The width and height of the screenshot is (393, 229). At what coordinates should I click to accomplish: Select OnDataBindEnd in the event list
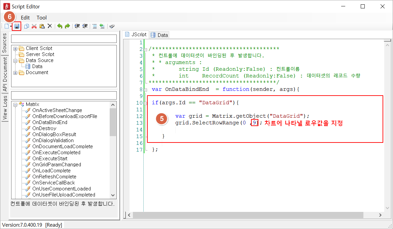tap(49, 122)
